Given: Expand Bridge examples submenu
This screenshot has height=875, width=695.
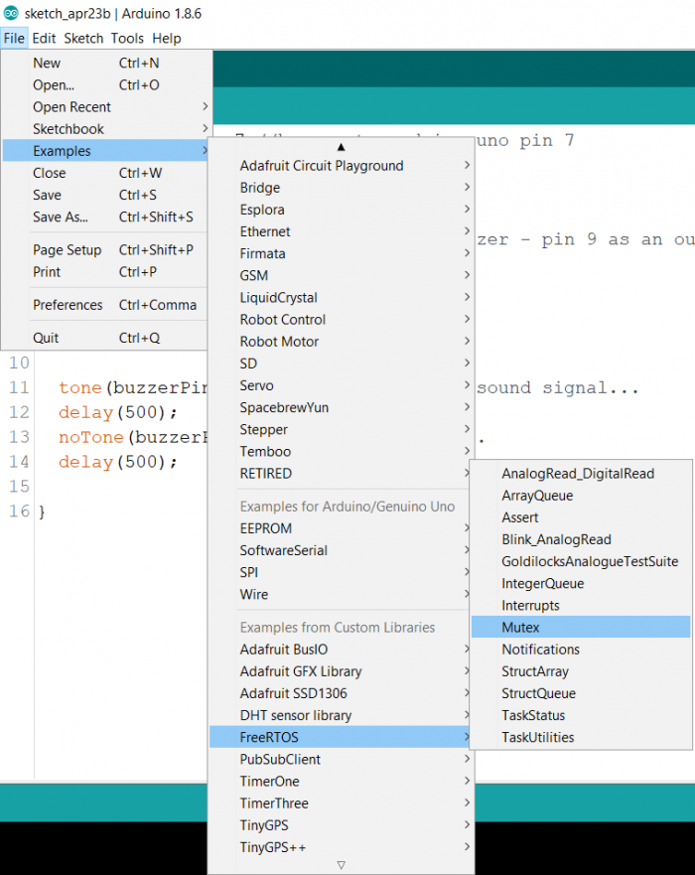Looking at the screenshot, I should pos(342,188).
